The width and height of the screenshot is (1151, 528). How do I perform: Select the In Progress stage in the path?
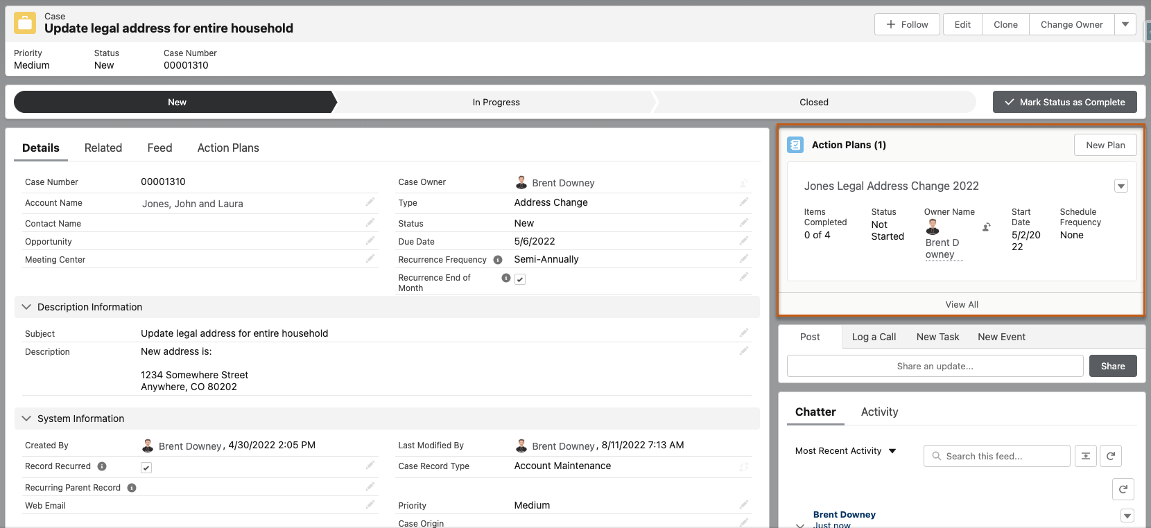point(496,102)
